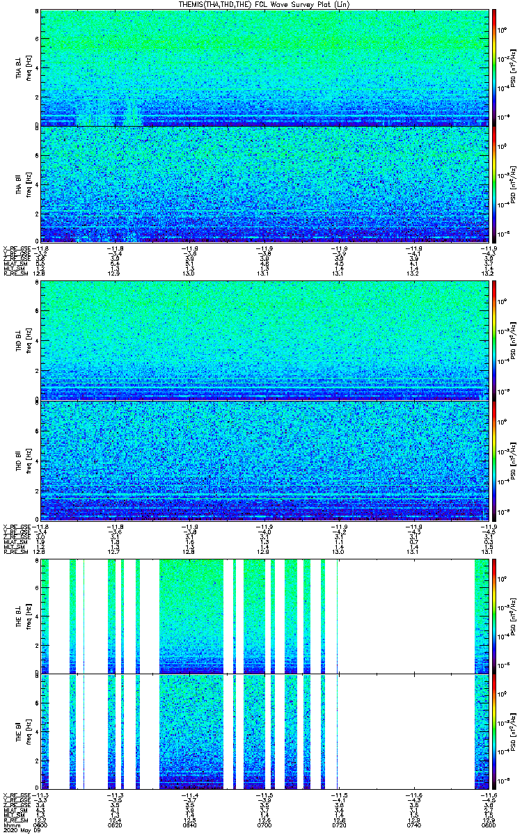Click the color bar beside THA B-perpendicular panel
Image resolution: width=522 pixels, height=835 pixels.
(494, 67)
